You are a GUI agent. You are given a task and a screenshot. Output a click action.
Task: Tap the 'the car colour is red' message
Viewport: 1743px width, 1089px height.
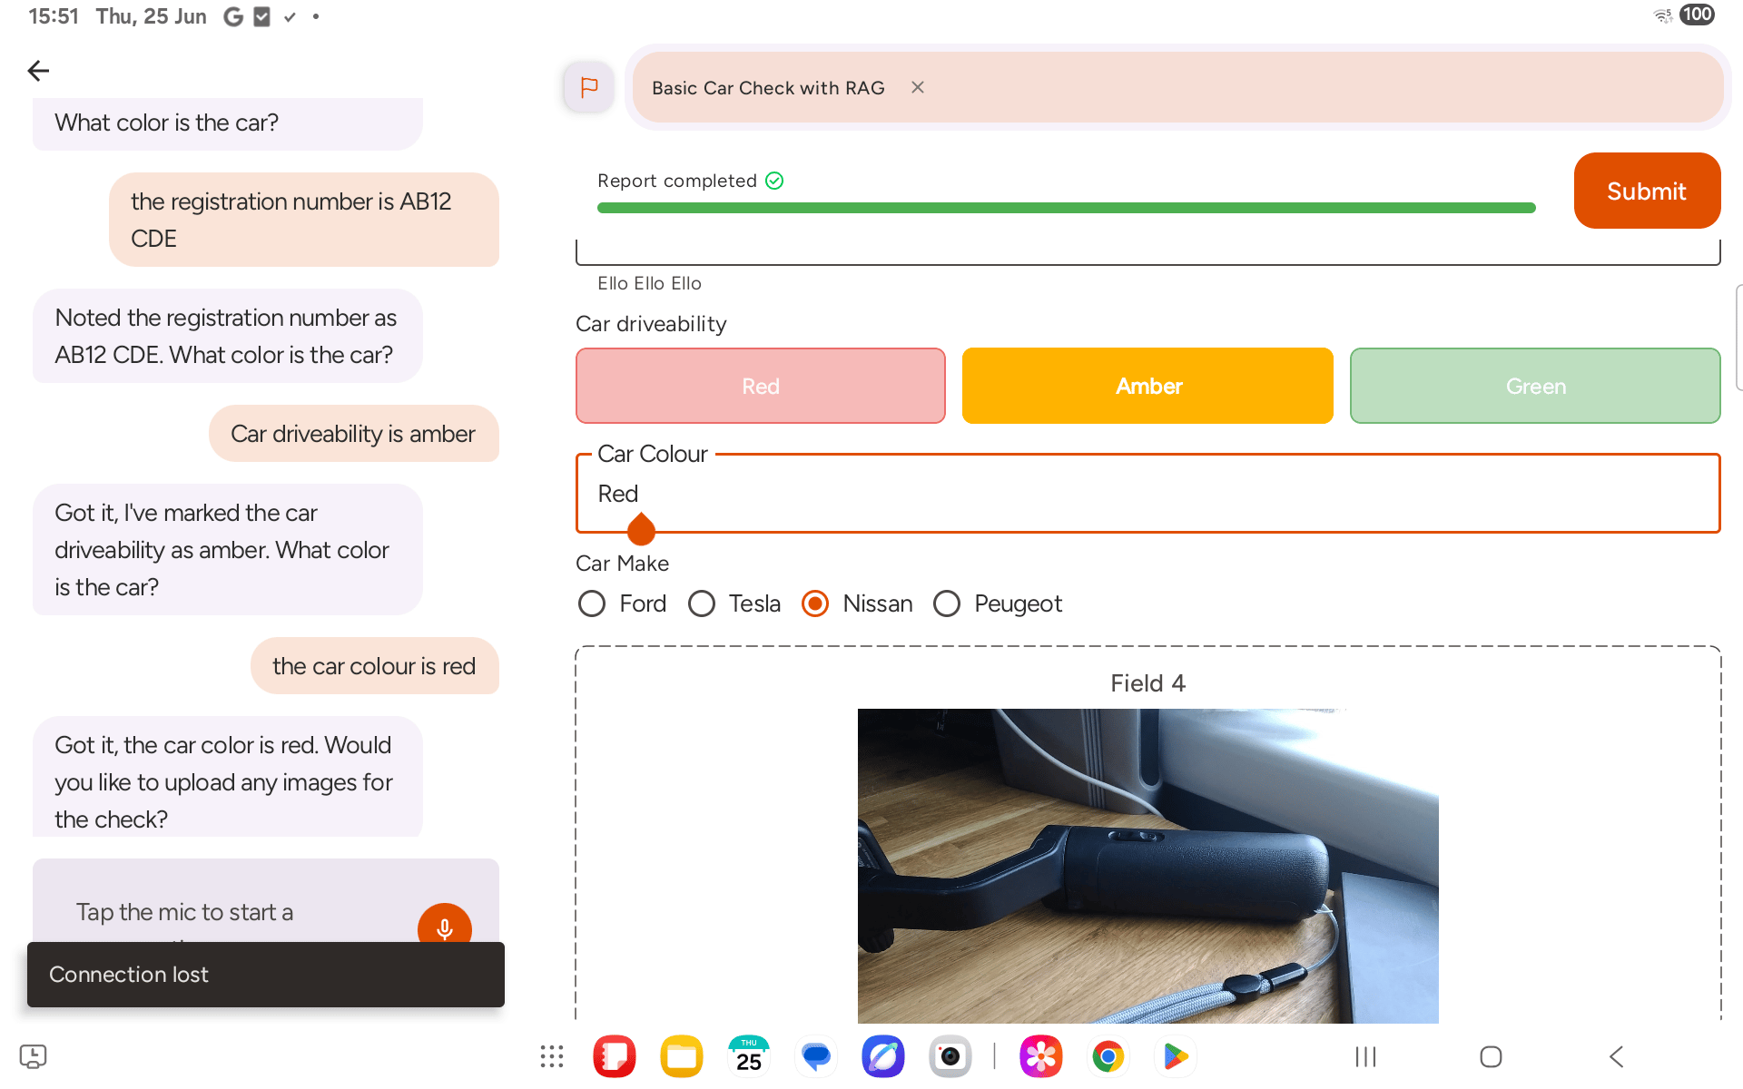[x=375, y=666]
